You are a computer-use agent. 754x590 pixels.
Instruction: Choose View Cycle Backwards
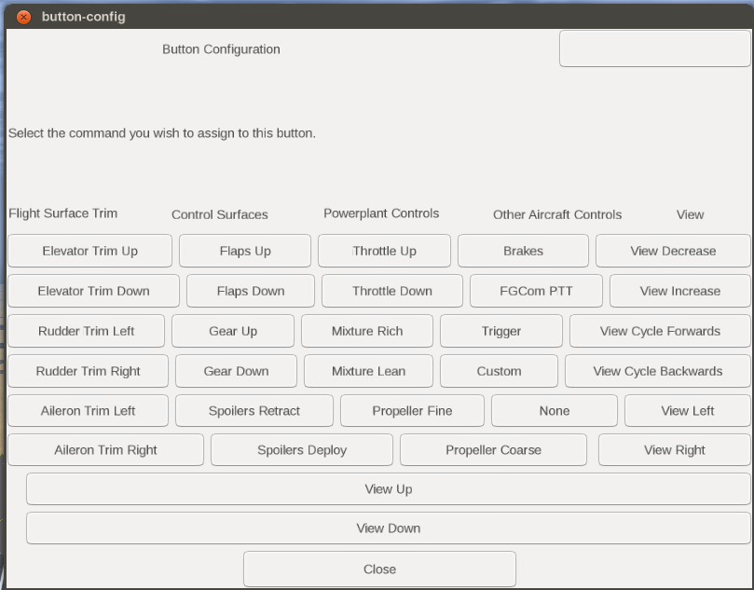tap(658, 371)
